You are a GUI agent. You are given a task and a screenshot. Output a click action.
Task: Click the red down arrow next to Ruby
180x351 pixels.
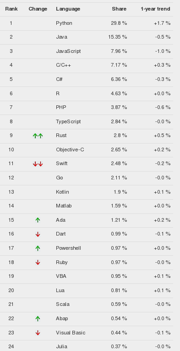[38, 262]
